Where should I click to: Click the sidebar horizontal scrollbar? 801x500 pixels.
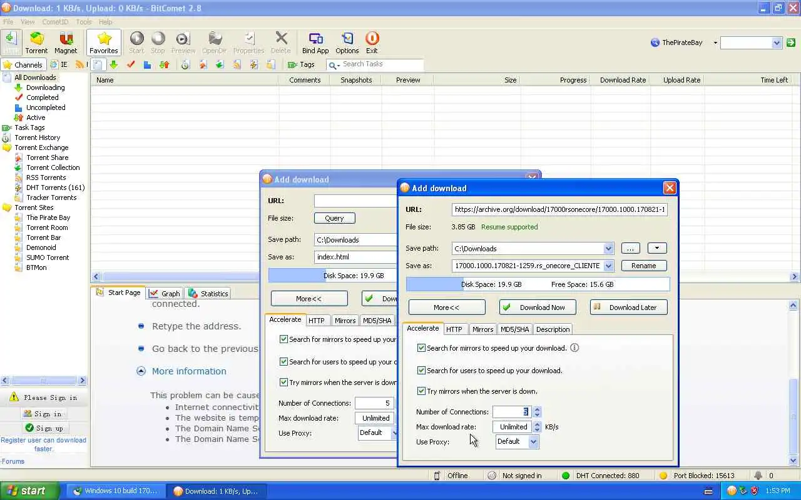pos(43,381)
